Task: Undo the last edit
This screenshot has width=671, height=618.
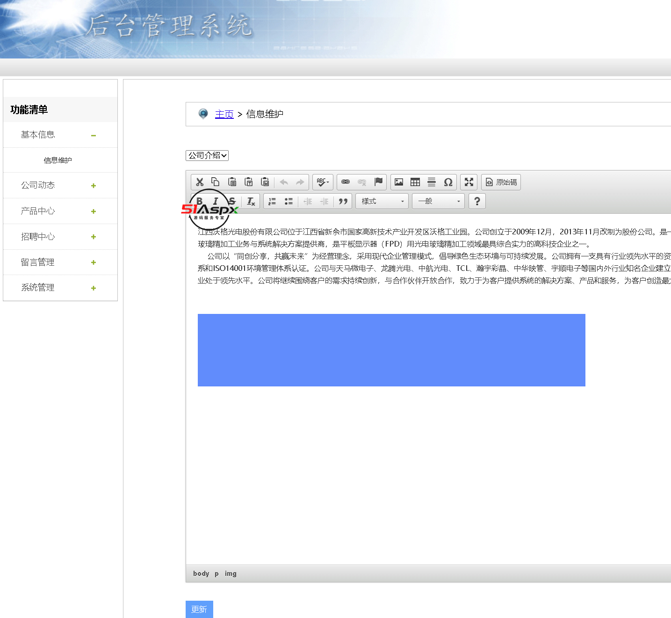Action: pos(284,182)
